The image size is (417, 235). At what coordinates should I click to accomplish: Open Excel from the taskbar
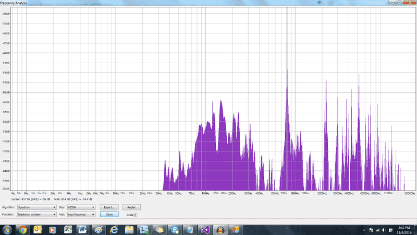68,229
